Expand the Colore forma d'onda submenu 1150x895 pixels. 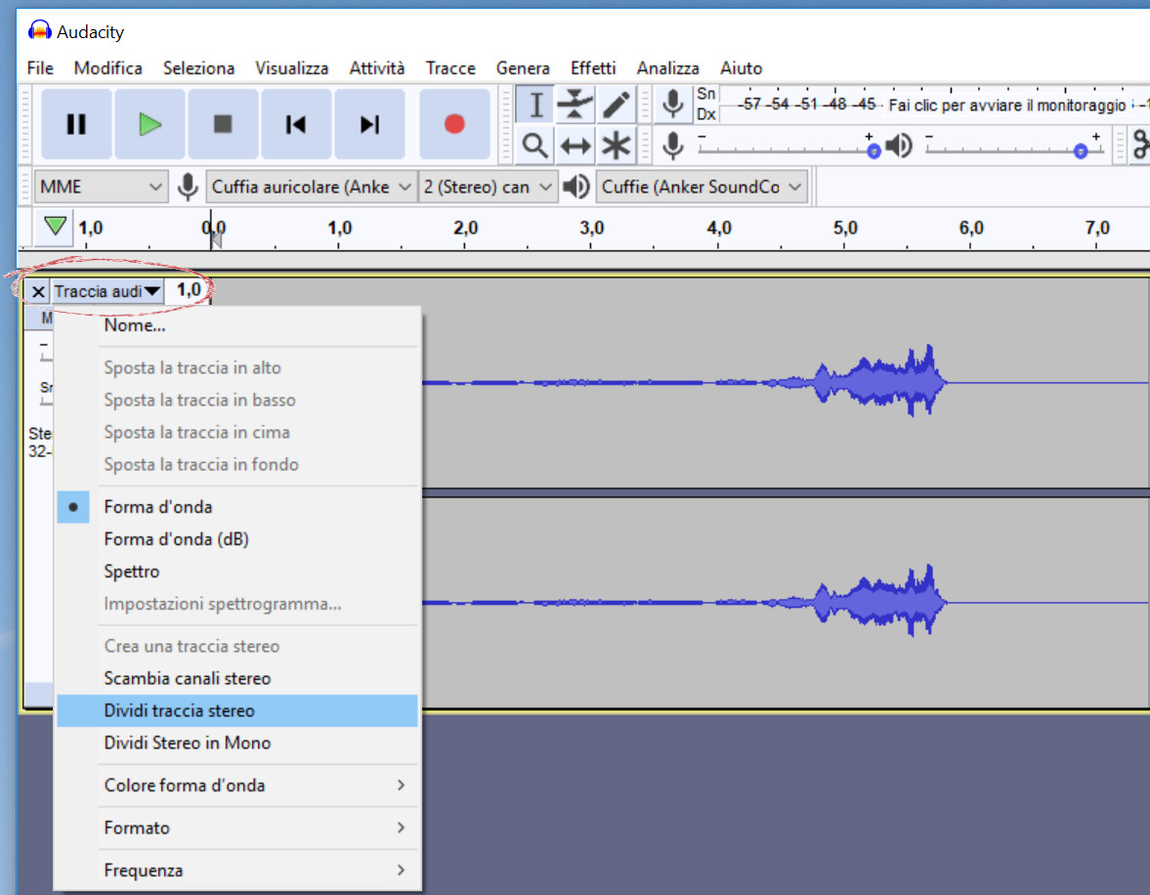236,785
